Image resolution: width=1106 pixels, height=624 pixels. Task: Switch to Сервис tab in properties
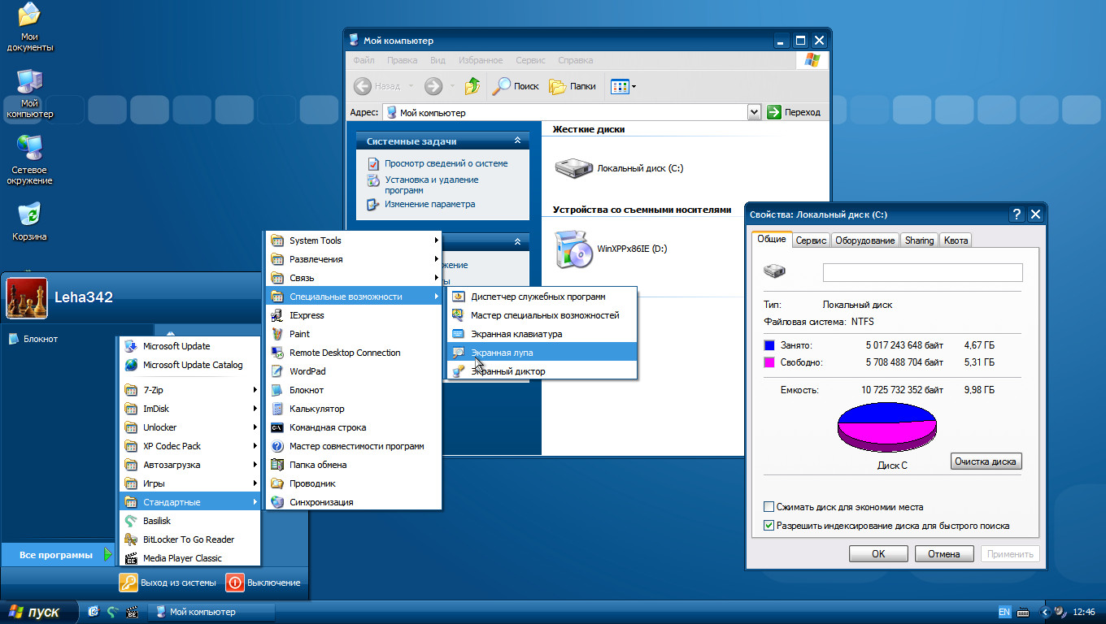812,240
